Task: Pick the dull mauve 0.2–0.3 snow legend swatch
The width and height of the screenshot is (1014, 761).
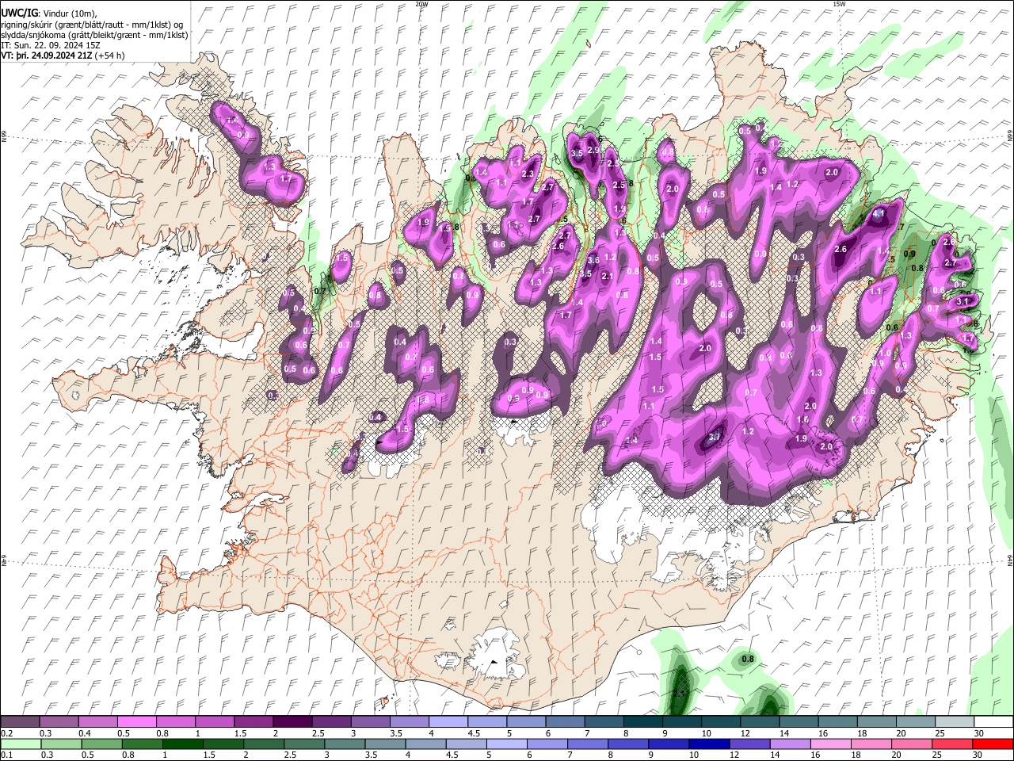Action: (x=20, y=722)
